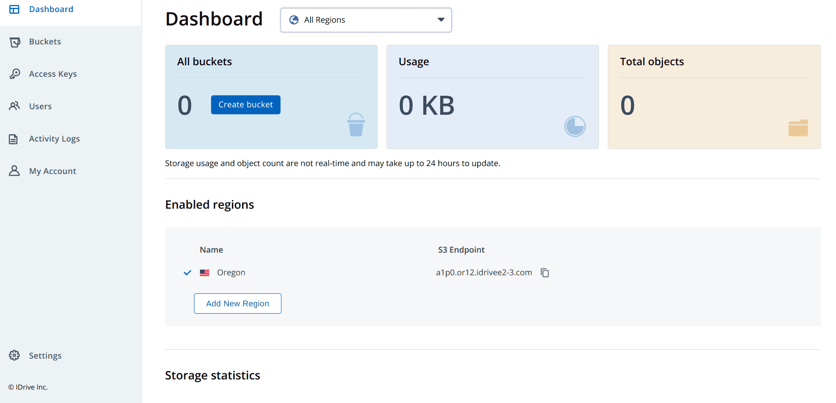
Task: Click the Name column header
Action: coord(212,250)
